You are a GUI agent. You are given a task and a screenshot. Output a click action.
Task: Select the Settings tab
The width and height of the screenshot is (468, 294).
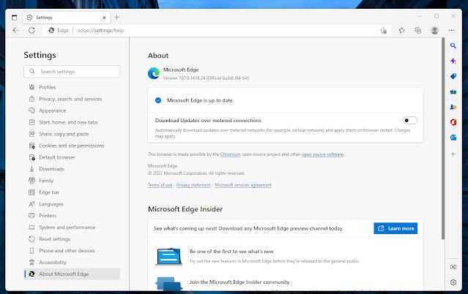pos(66,18)
